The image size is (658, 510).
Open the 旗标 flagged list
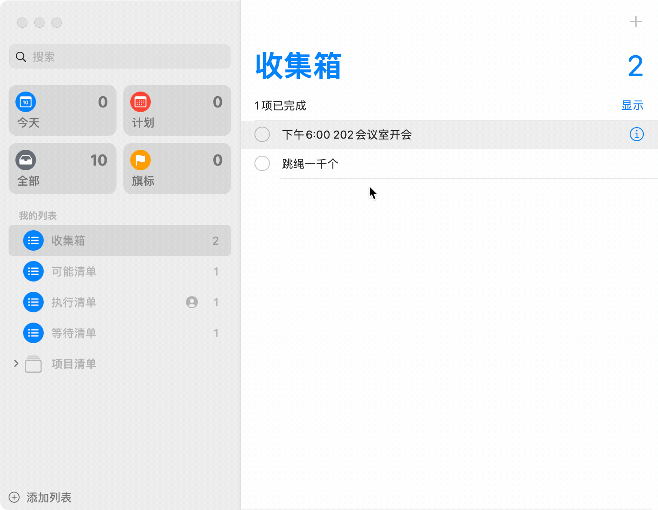pyautogui.click(x=177, y=169)
